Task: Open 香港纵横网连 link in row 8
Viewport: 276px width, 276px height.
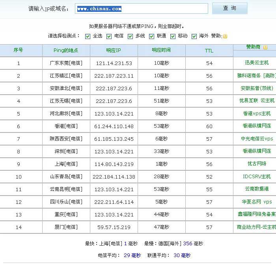Action: point(257,151)
